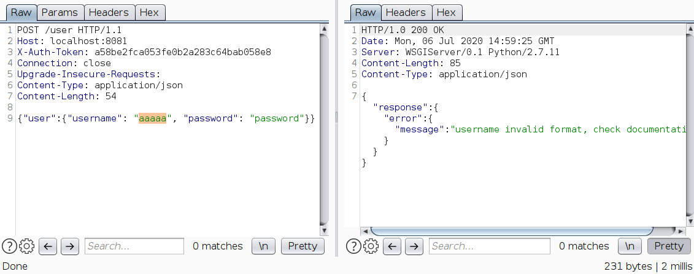Viewport: 694px width, 274px height.
Task: Open settings gear in response panel
Action: pyautogui.click(x=371, y=246)
